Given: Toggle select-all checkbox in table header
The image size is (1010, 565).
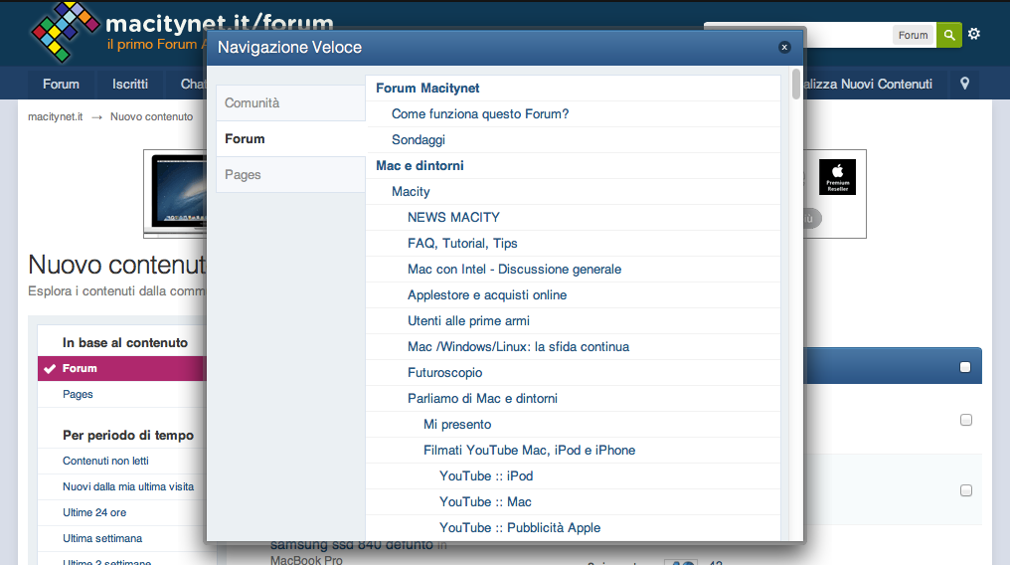Looking at the screenshot, I should [x=965, y=367].
